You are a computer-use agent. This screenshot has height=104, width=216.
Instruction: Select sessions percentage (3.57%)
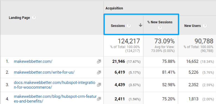(x=135, y=85)
